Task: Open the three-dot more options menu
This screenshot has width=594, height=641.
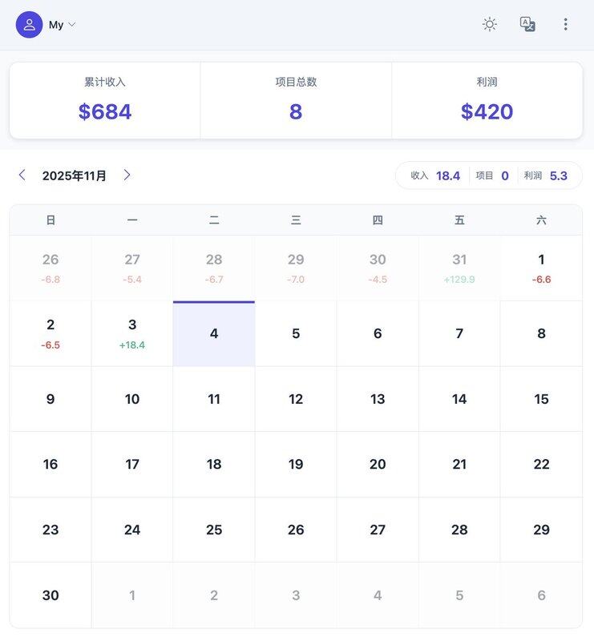Action: (x=565, y=24)
